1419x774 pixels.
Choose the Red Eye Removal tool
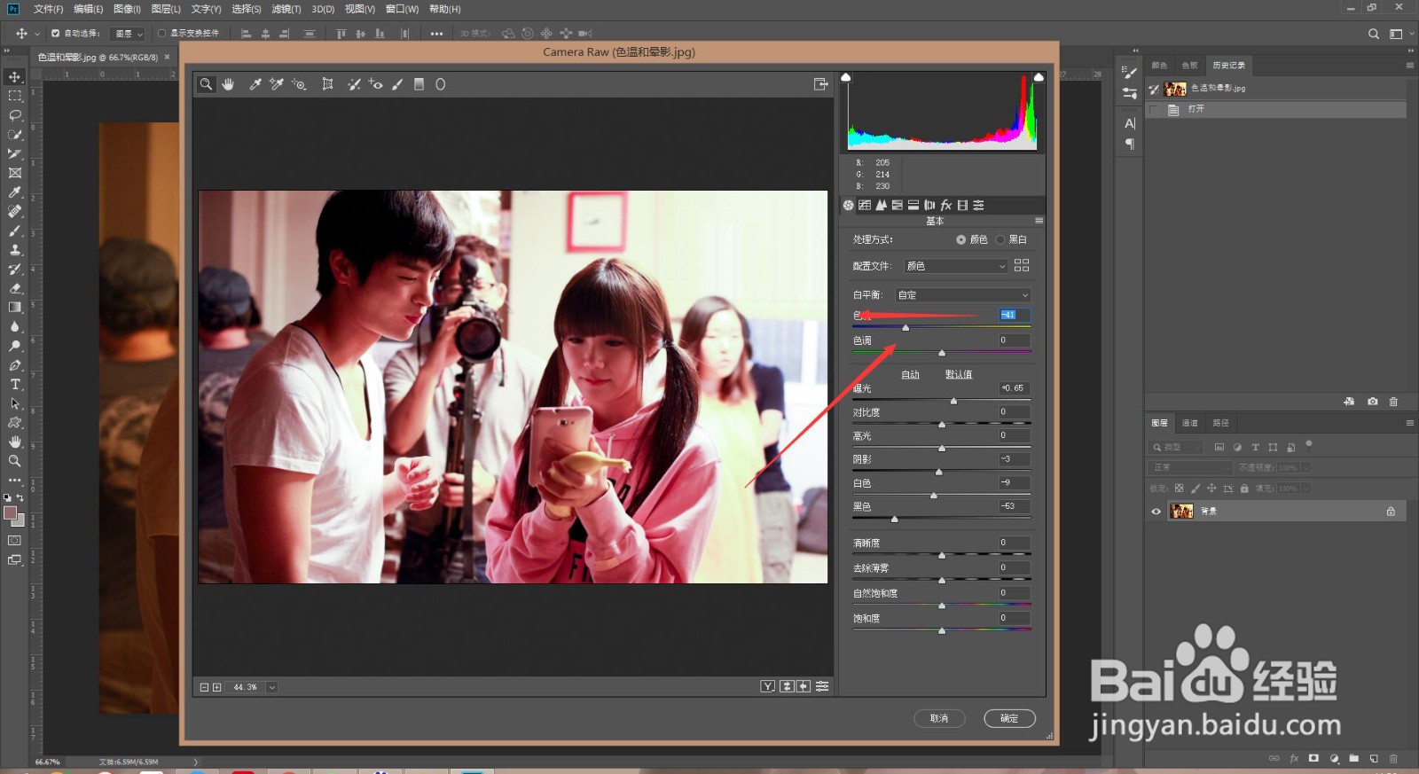(x=376, y=84)
